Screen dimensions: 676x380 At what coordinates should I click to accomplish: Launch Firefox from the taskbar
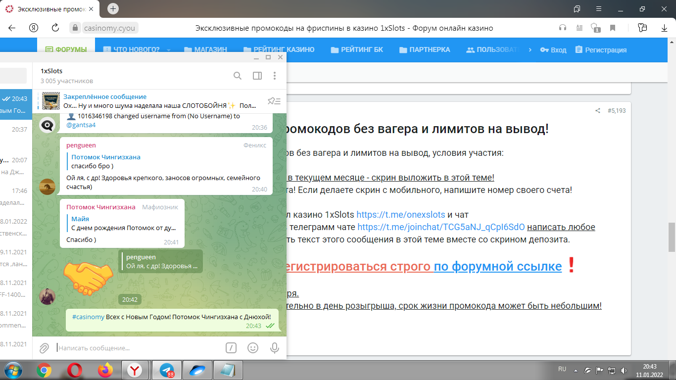(105, 370)
